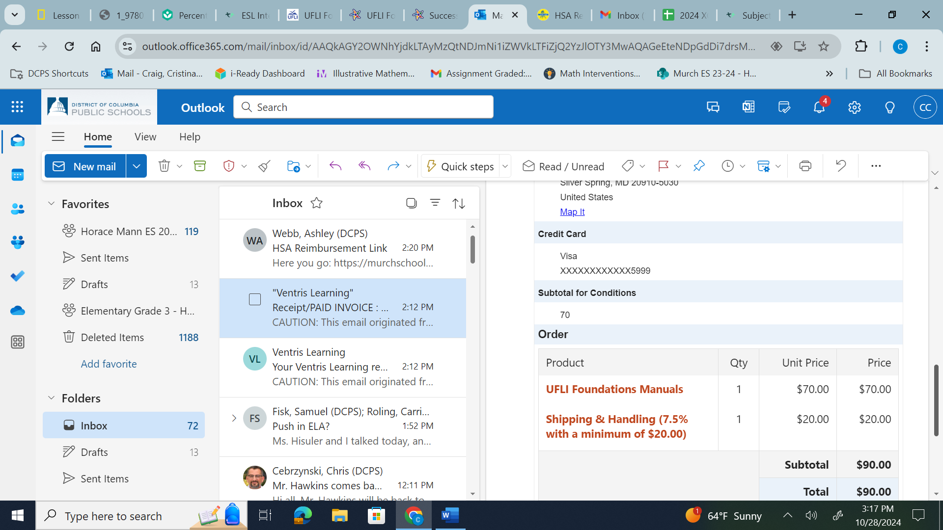Click the Map It link
The height and width of the screenshot is (530, 943).
point(572,212)
